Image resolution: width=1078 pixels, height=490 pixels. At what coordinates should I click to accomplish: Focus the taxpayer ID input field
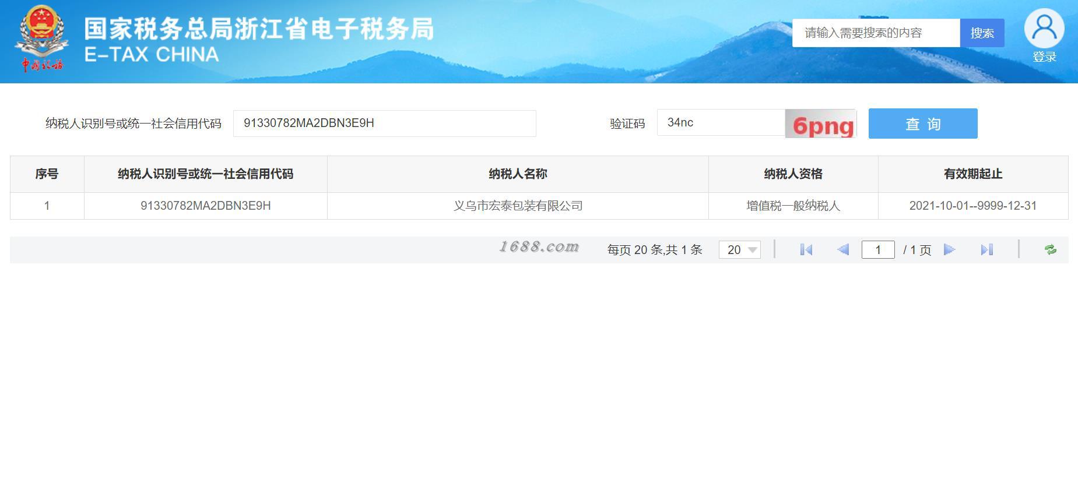pyautogui.click(x=385, y=124)
